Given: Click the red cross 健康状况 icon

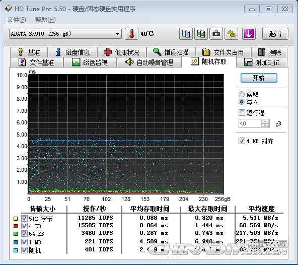Looking at the screenshot, I should tap(108, 52).
